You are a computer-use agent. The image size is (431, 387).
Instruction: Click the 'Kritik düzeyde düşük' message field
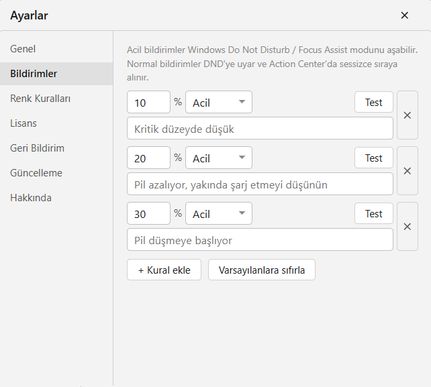[260, 128]
